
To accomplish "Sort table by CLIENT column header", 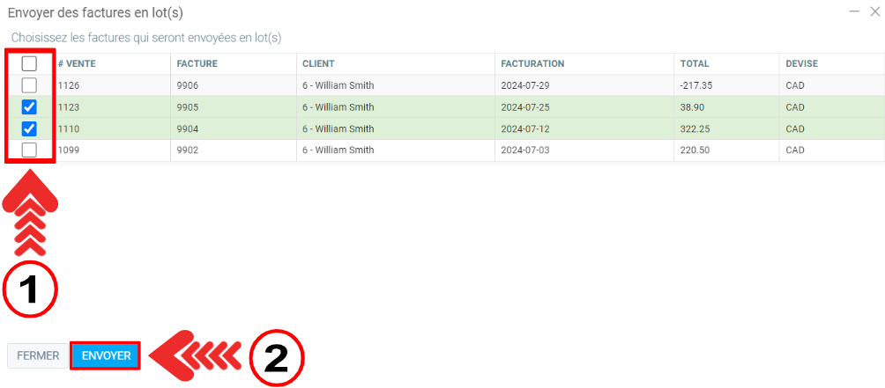I will click(x=318, y=63).
